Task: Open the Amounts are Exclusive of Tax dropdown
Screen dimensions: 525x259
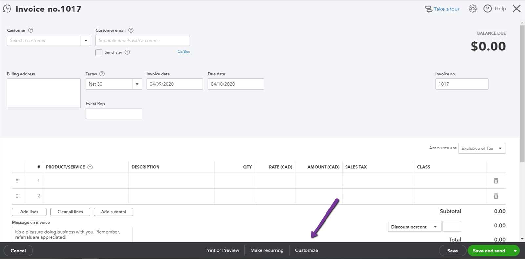Action: (x=482, y=148)
